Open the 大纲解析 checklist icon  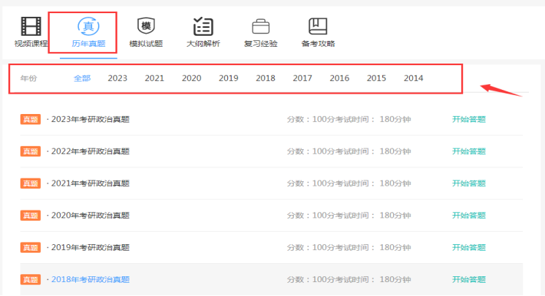coord(203,27)
